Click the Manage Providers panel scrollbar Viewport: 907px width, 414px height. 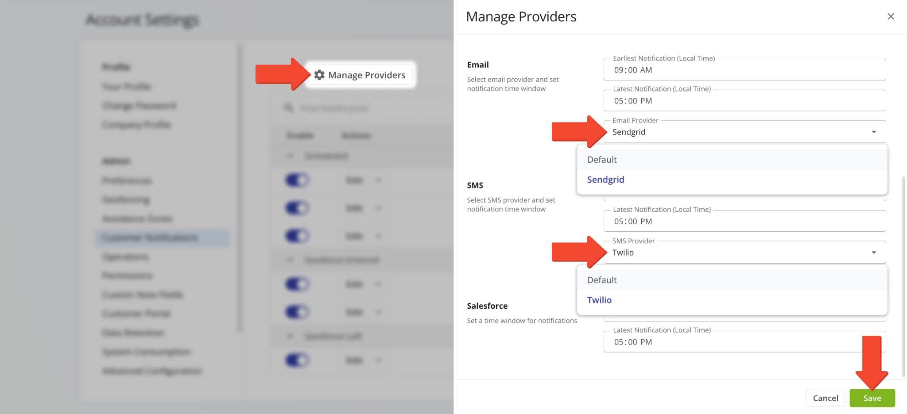[903, 276]
